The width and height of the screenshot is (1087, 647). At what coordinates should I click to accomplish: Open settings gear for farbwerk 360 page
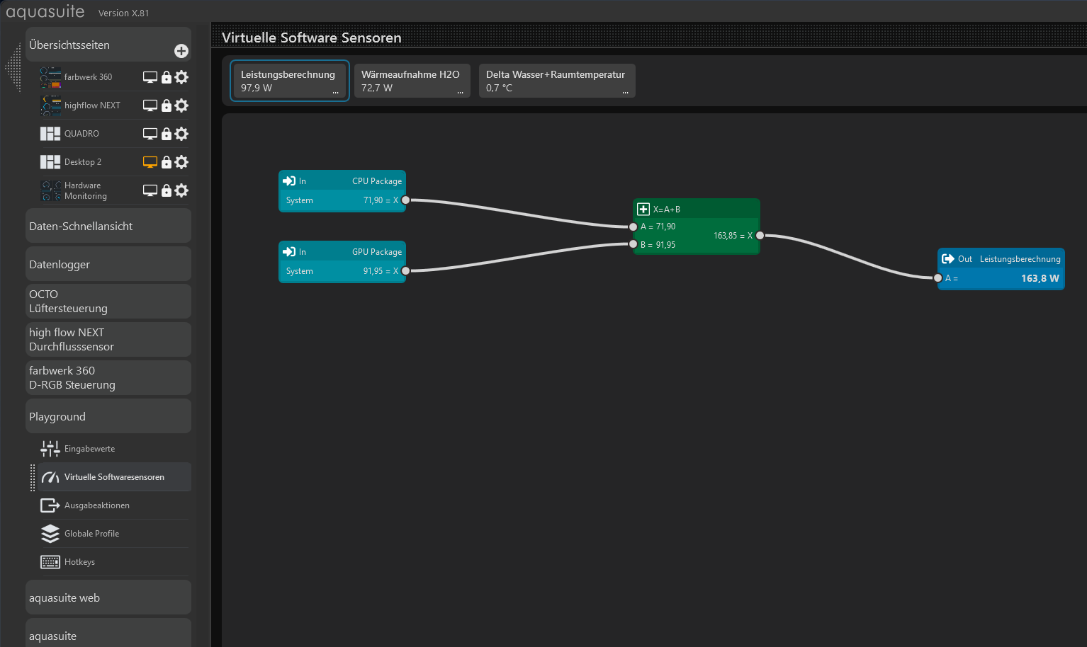(181, 77)
